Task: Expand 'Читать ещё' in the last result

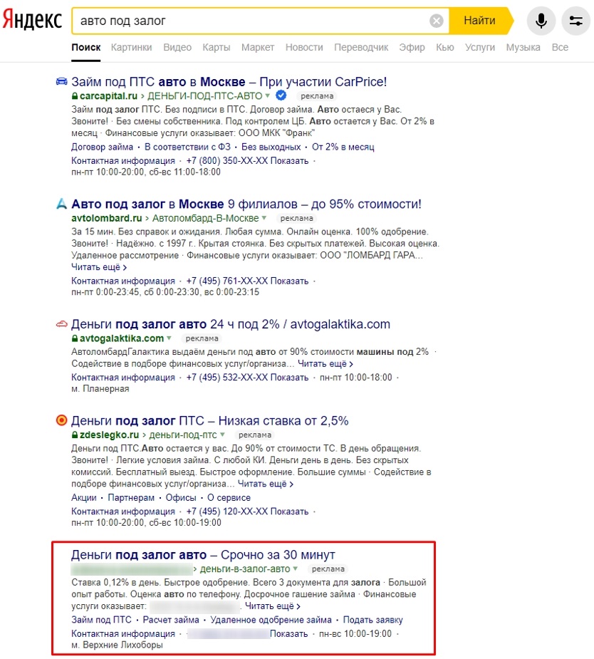Action: click(273, 606)
